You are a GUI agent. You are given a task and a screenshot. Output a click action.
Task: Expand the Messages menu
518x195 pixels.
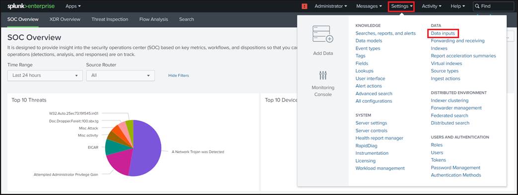pyautogui.click(x=369, y=6)
